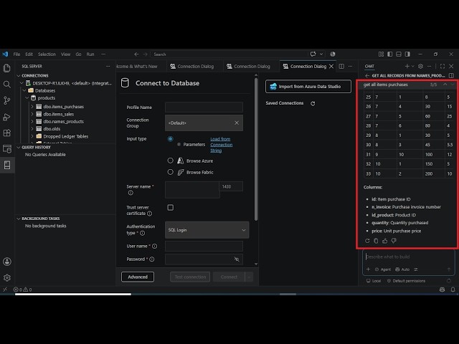Click the User name field
Viewport: 459px width, 344px height.
(x=204, y=246)
